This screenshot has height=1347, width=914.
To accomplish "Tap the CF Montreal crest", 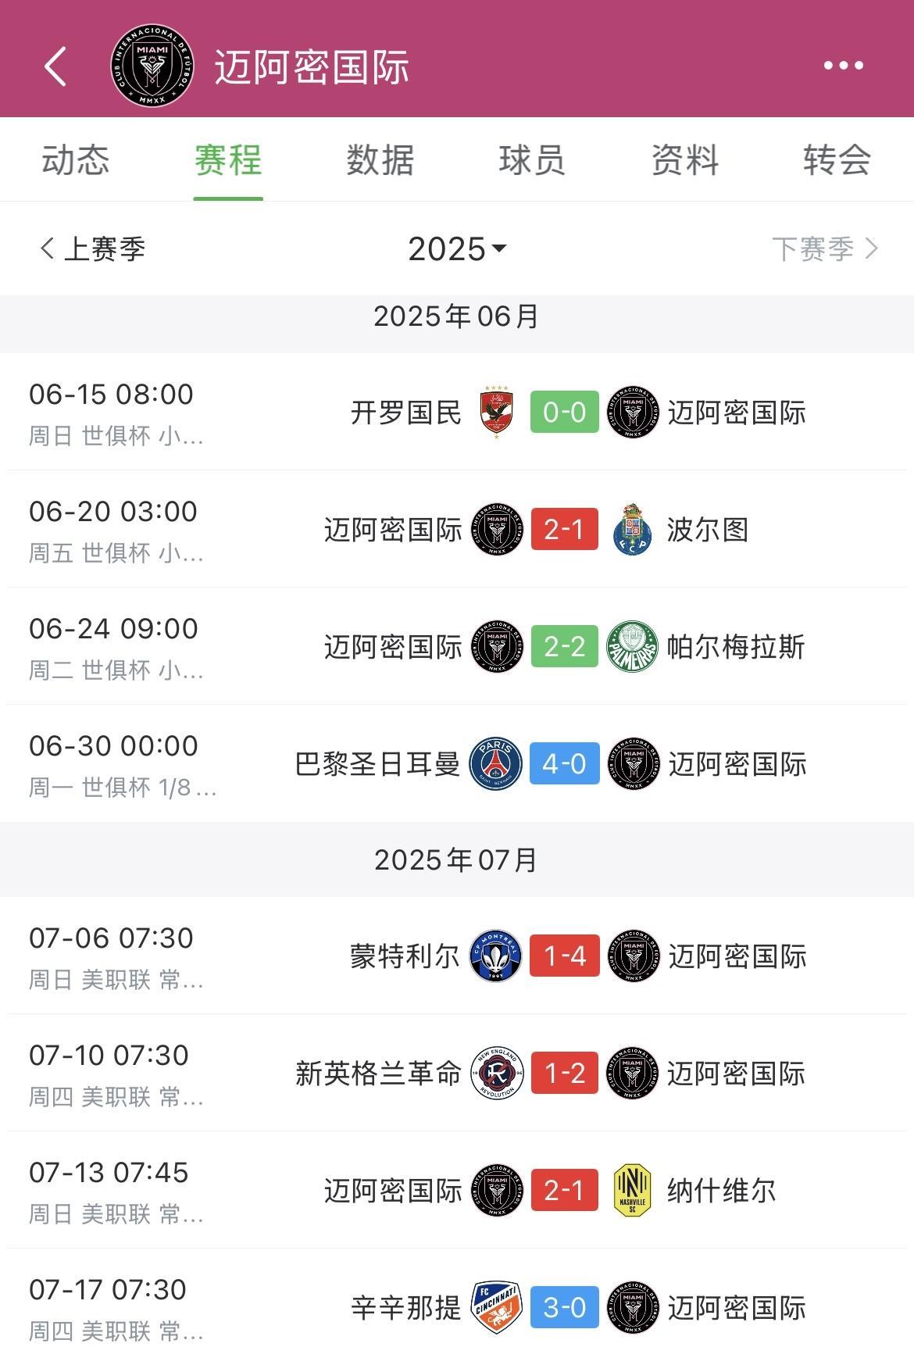I will point(496,956).
